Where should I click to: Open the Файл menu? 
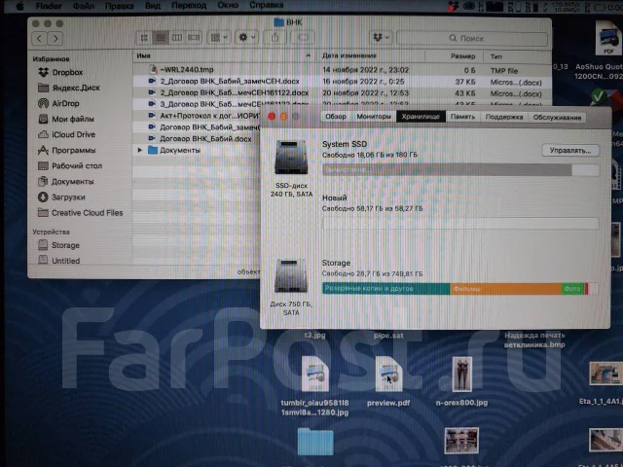(x=84, y=6)
